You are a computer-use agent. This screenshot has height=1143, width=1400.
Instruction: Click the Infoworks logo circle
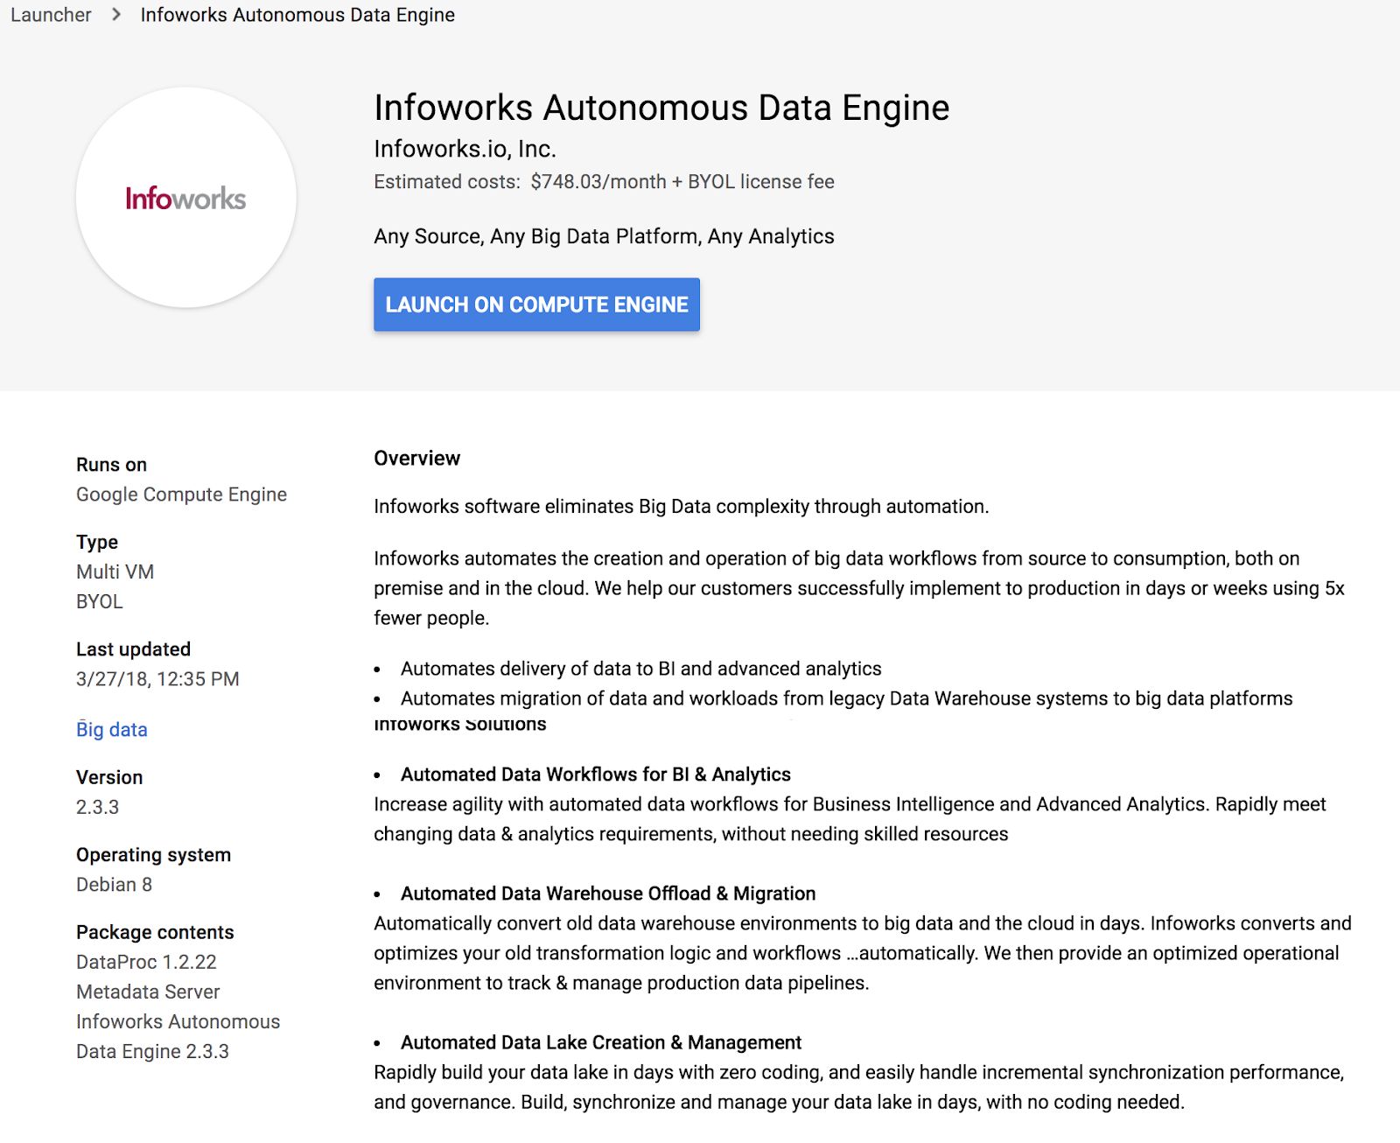[185, 198]
